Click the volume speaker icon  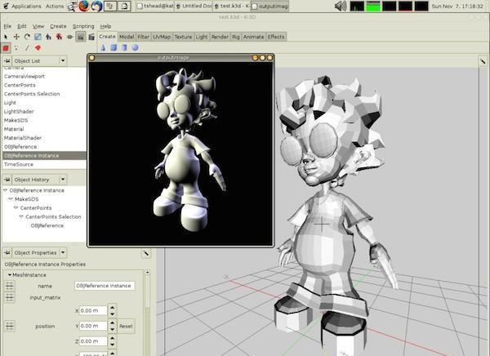tap(341, 6)
